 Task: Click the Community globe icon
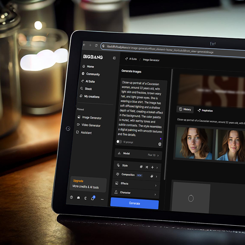(x=83, y=73)
